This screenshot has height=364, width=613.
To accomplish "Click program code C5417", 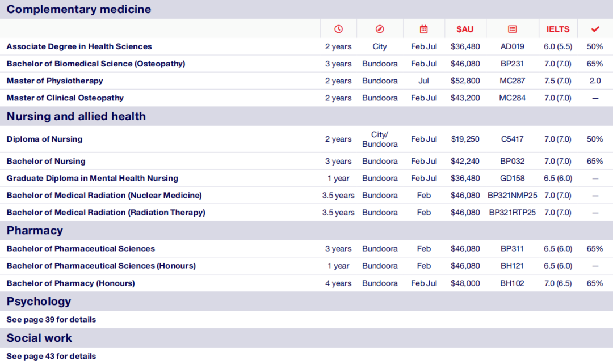I will coord(512,139).
